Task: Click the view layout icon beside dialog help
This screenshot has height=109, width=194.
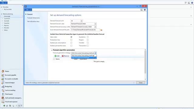Action: click(142, 10)
